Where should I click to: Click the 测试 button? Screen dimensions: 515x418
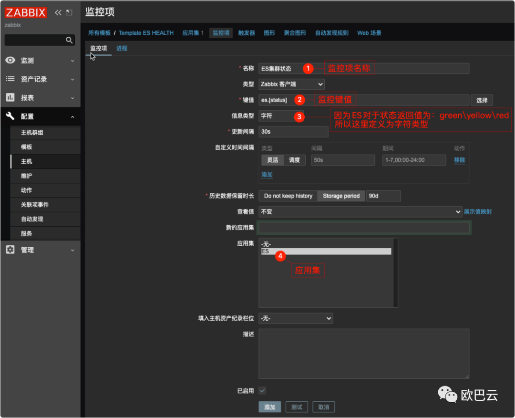click(297, 407)
